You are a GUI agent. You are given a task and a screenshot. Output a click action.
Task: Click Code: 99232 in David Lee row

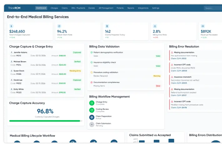pyautogui.click(x=16, y=83)
